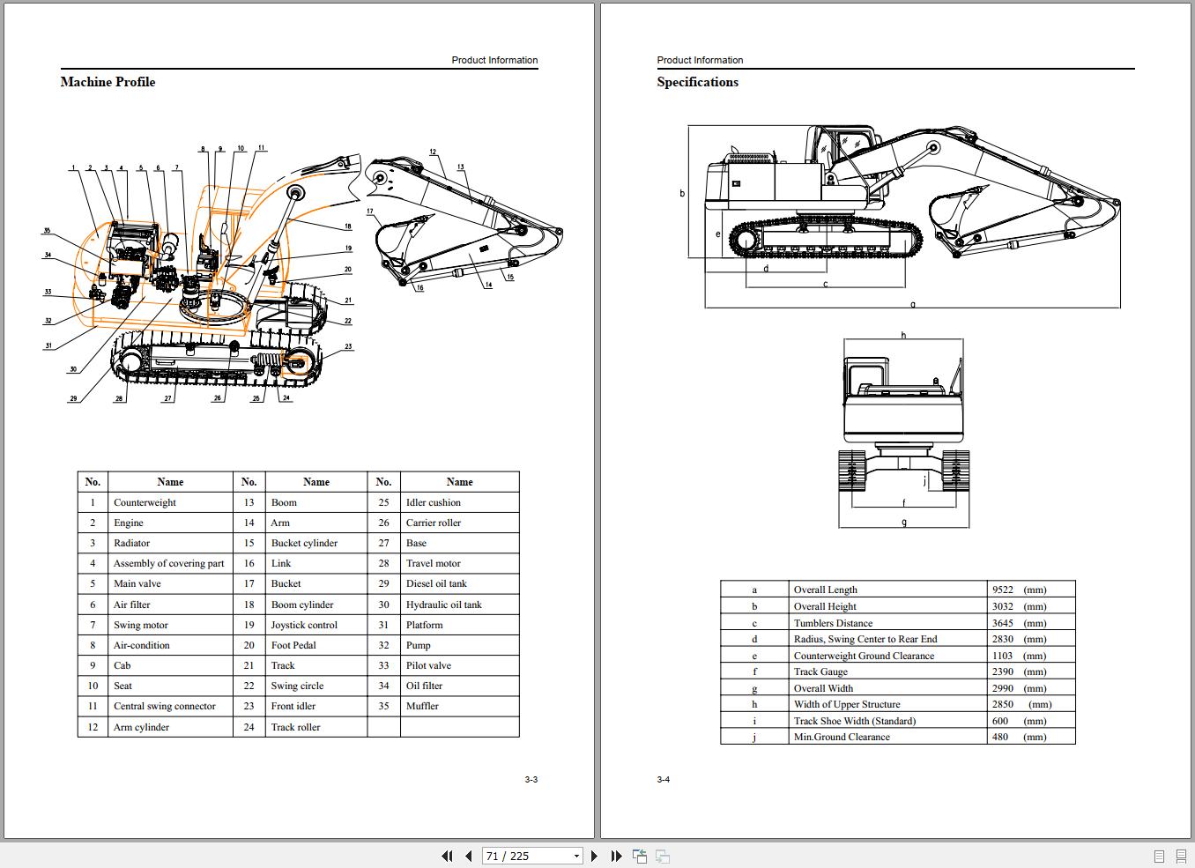Click the 'Oil filter' cell

pyautogui.click(x=459, y=686)
